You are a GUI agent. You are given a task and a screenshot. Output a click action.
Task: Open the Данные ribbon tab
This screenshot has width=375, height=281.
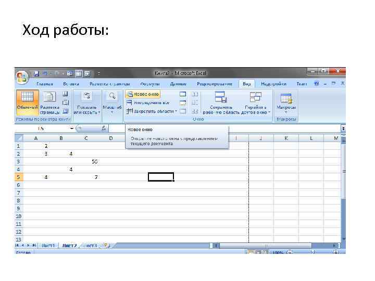pos(178,84)
